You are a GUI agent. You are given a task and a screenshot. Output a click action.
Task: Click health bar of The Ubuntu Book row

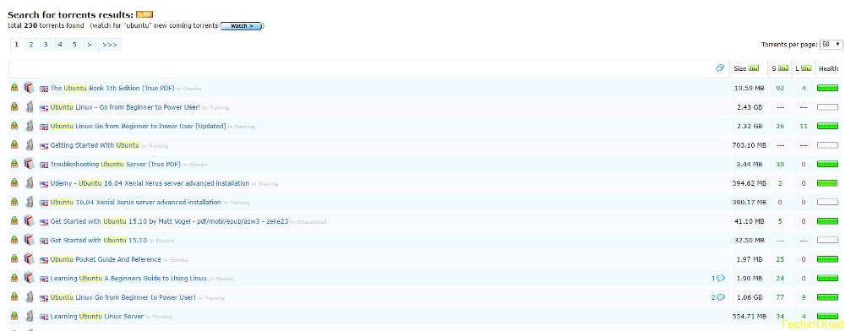[x=828, y=89]
